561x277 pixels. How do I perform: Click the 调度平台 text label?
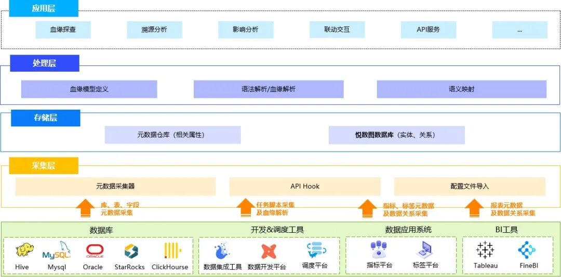coord(315,266)
